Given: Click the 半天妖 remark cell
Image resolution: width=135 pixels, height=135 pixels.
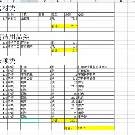Looking at the screenshot, I should pyautogui.click(x=96, y=117).
